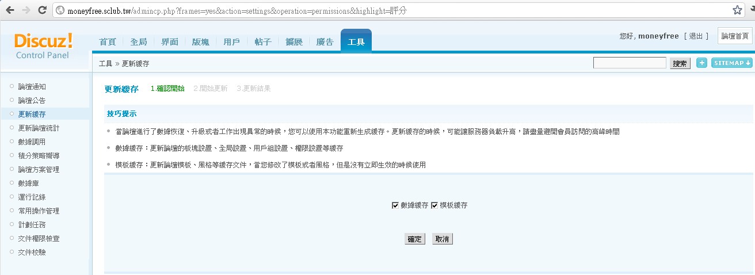Click the 技巧提示 heading
The width and height of the screenshot is (755, 275).
click(121, 114)
